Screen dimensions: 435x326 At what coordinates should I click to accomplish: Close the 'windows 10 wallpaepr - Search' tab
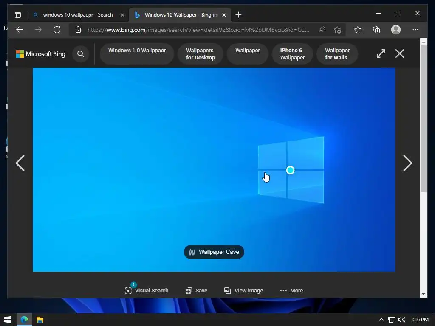point(122,15)
